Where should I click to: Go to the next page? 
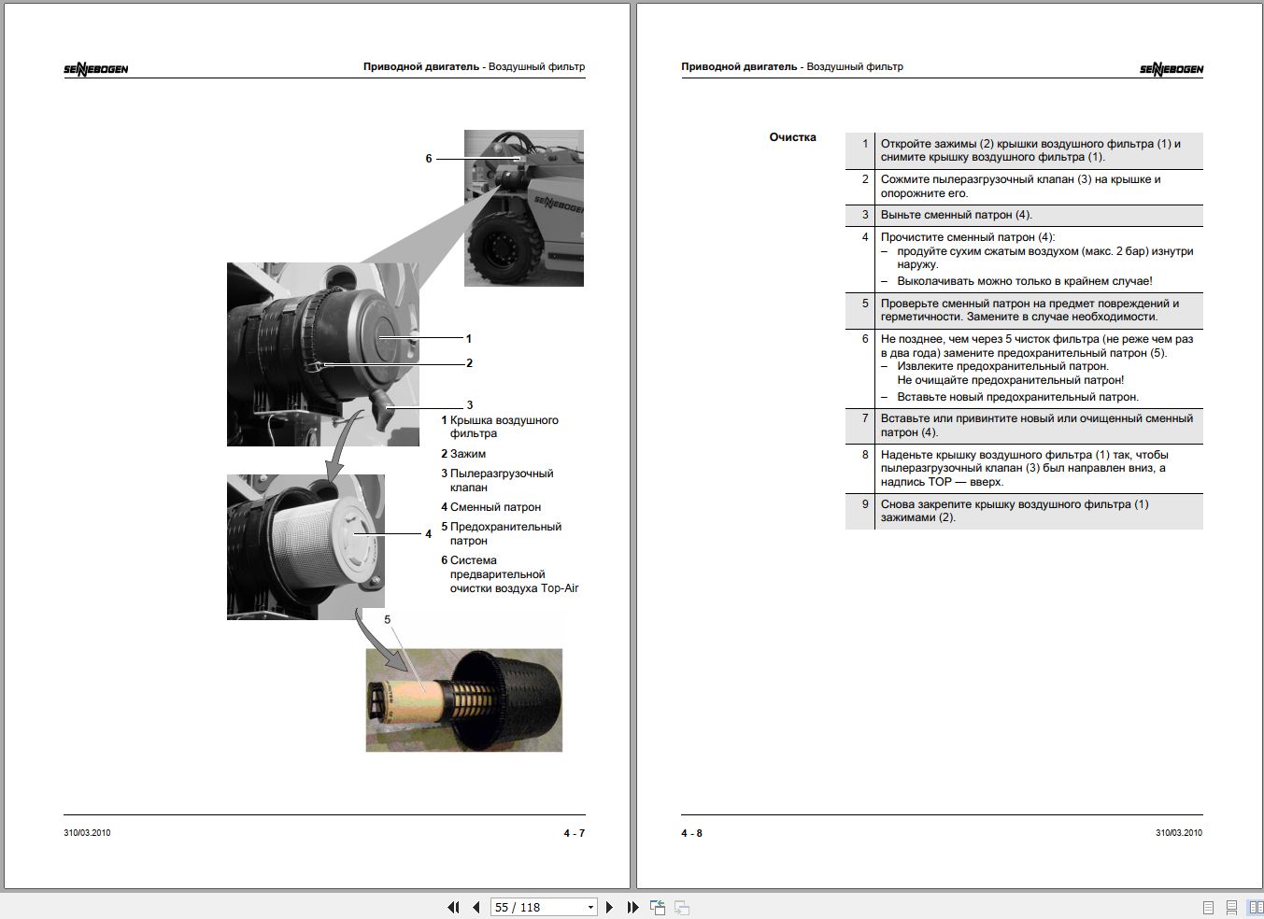pyautogui.click(x=609, y=907)
